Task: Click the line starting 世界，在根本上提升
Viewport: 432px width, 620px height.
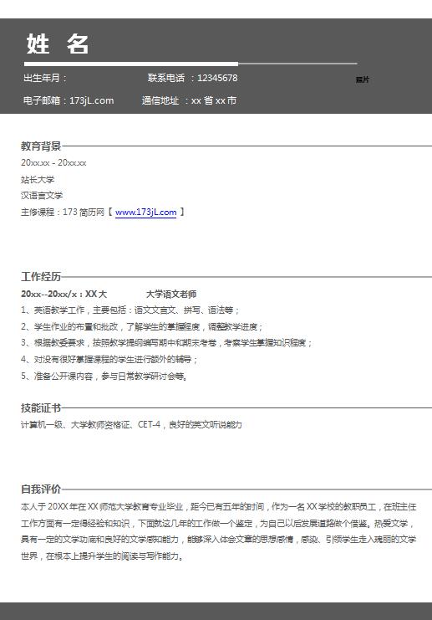Action: 102,556
